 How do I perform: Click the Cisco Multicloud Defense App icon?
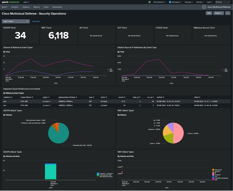204,7
